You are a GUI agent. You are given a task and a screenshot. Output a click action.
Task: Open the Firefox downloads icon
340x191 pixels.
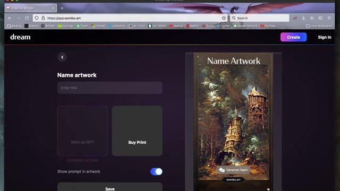303,18
